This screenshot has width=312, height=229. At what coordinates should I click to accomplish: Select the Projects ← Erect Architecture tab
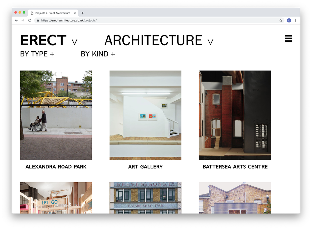click(53, 13)
